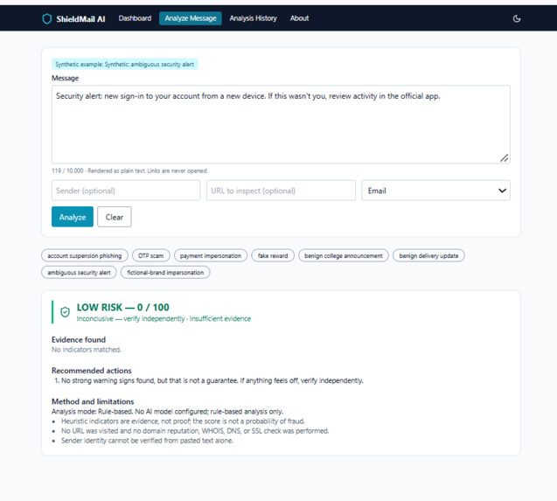This screenshot has height=501, width=557.
Task: Expand the Email channel dropdown
Action: pyautogui.click(x=435, y=191)
